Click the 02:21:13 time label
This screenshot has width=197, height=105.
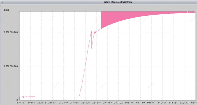pyautogui.click(x=184, y=103)
